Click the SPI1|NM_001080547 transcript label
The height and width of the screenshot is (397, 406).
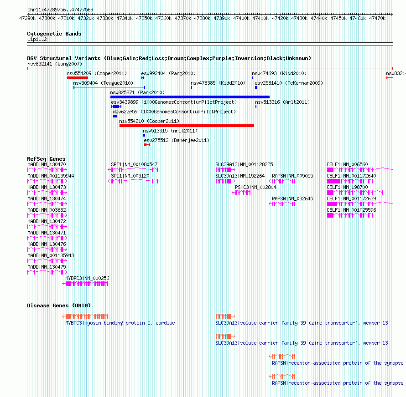(x=134, y=164)
